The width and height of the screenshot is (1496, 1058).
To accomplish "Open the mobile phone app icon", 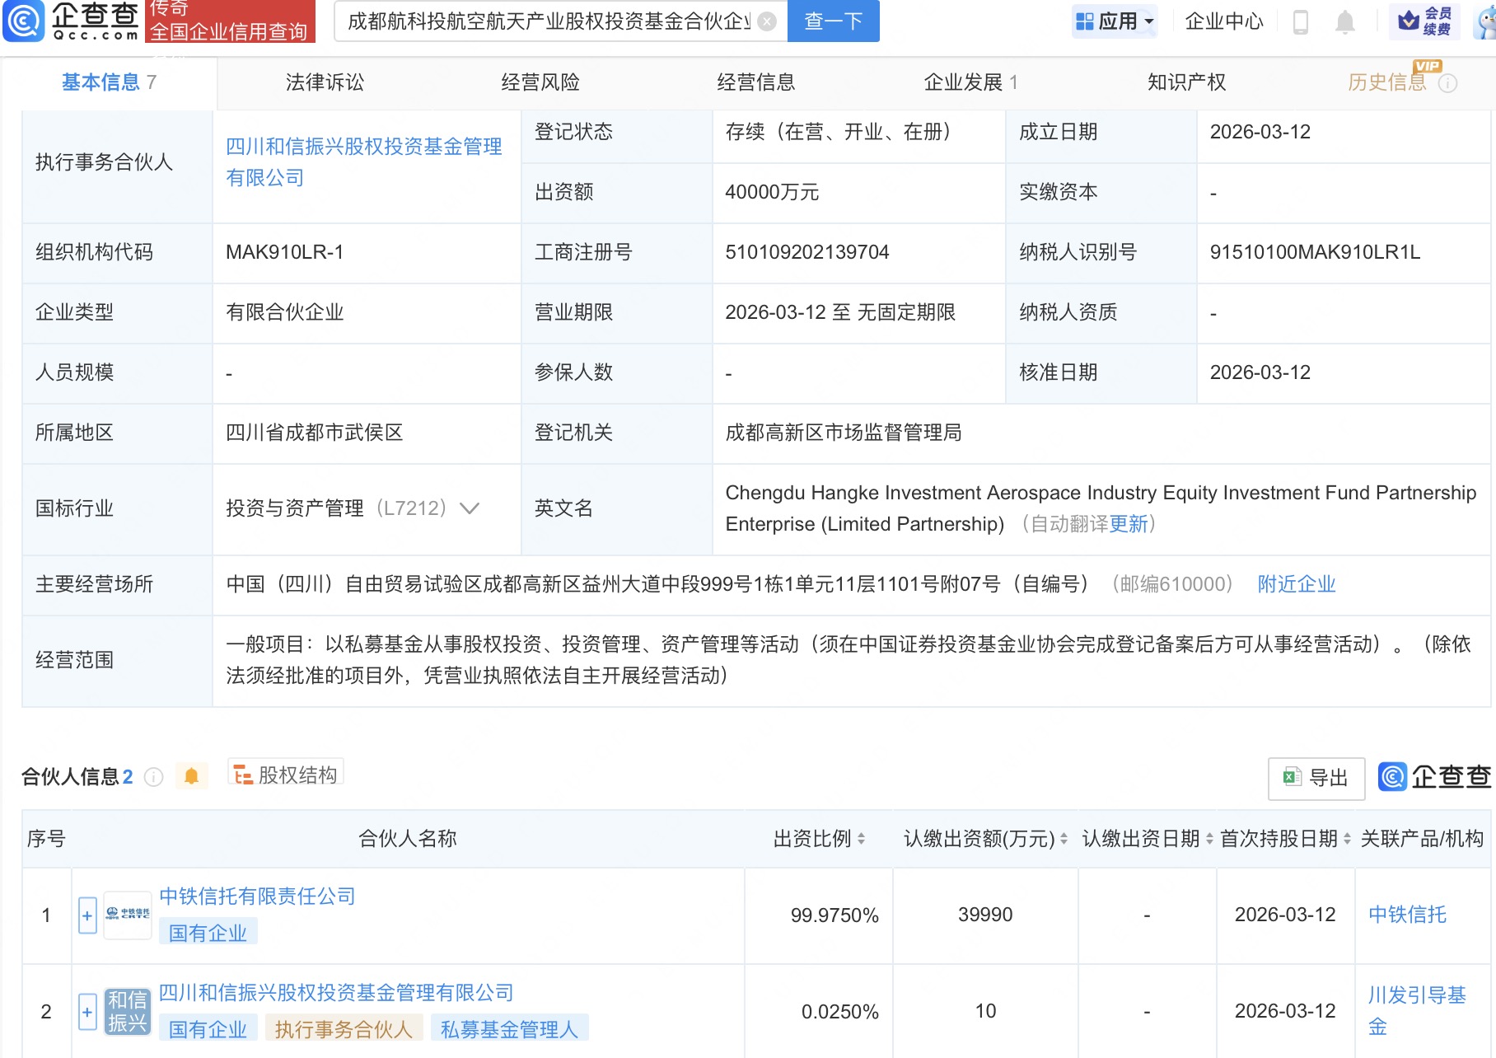I will pyautogui.click(x=1301, y=22).
